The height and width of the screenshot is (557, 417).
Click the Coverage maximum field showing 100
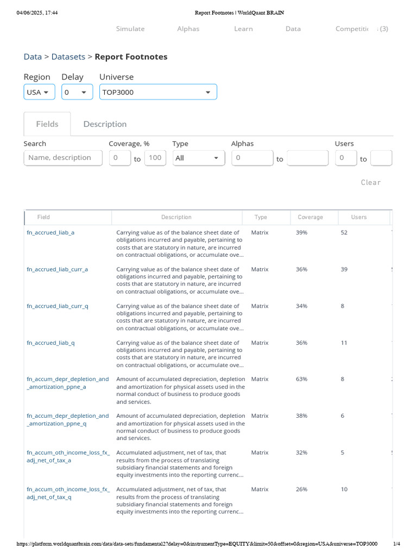pyautogui.click(x=155, y=158)
